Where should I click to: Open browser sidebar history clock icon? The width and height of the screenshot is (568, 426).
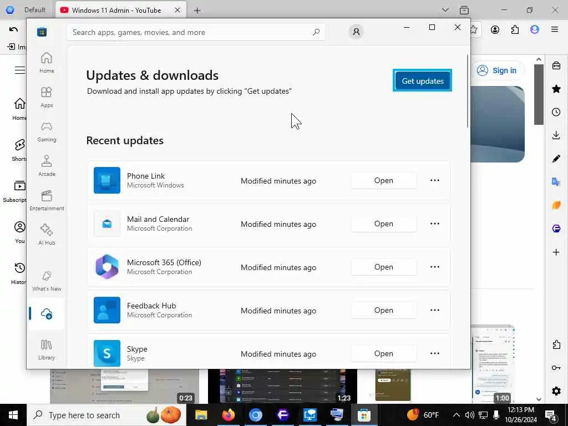pos(556,112)
